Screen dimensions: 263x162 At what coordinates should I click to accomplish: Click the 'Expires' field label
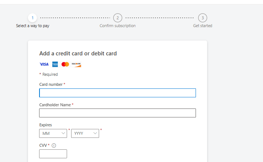pos(45,125)
